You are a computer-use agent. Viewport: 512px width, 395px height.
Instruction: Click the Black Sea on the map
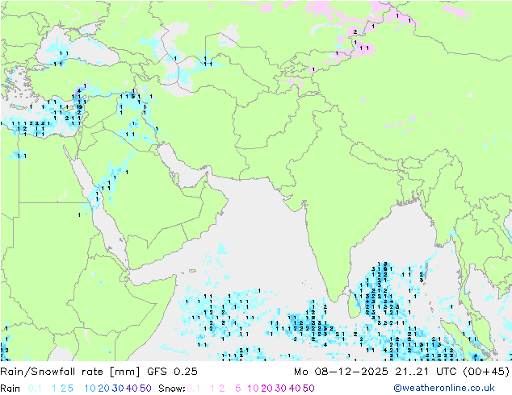coord(78,48)
